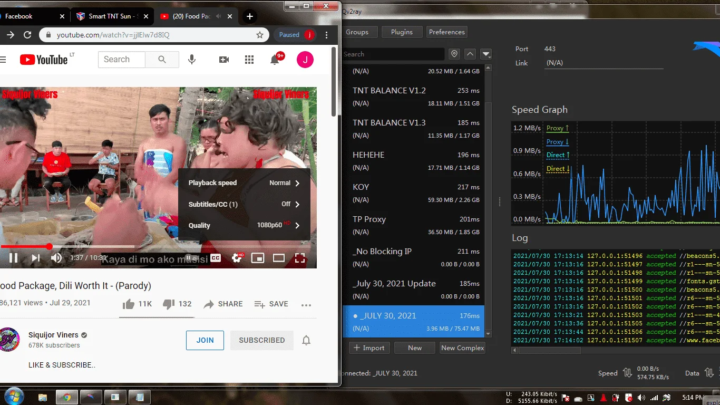Viewport: 720px width, 405px height.
Task: Toggle closed captions CC button
Action: [216, 258]
